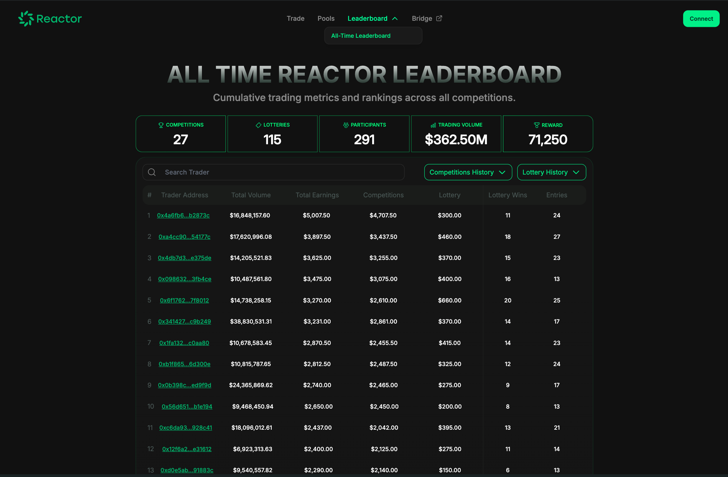Click the Connect wallet button
The image size is (728, 477).
tap(701, 19)
